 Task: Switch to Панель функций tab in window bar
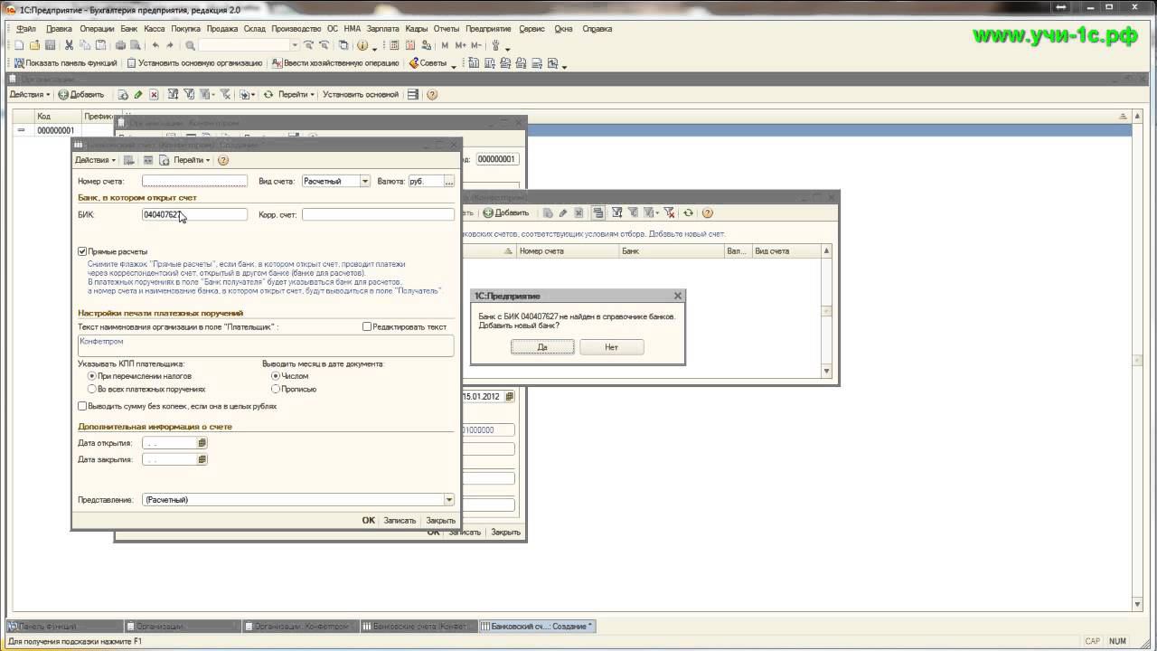coord(64,626)
